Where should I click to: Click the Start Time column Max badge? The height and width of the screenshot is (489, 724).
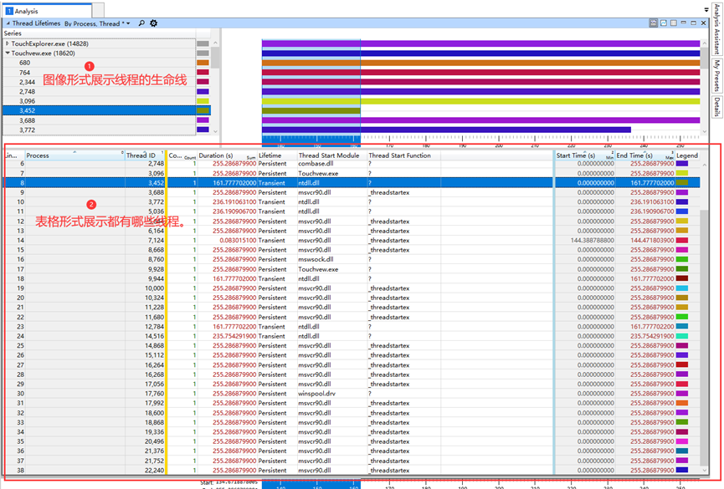[608, 158]
